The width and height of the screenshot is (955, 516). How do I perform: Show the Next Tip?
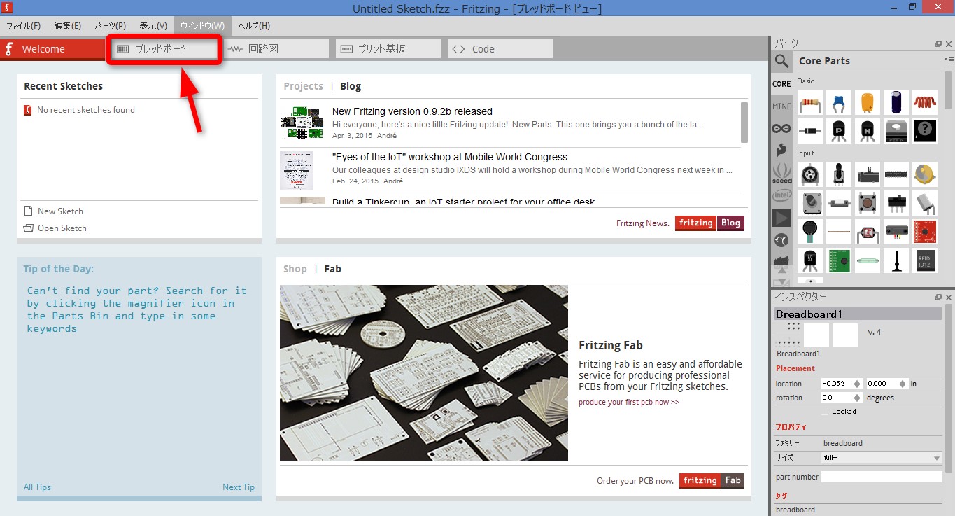click(x=239, y=487)
